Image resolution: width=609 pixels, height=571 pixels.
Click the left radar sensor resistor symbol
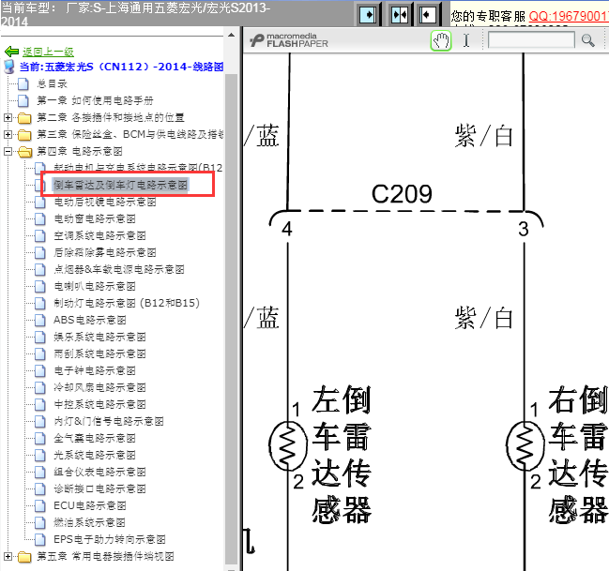coord(288,445)
